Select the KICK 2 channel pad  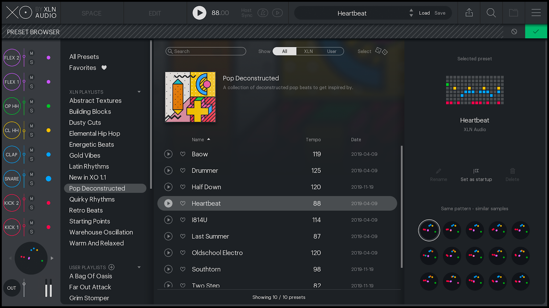pyautogui.click(x=12, y=203)
